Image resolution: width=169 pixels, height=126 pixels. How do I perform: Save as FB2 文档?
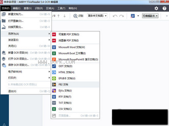75,84
